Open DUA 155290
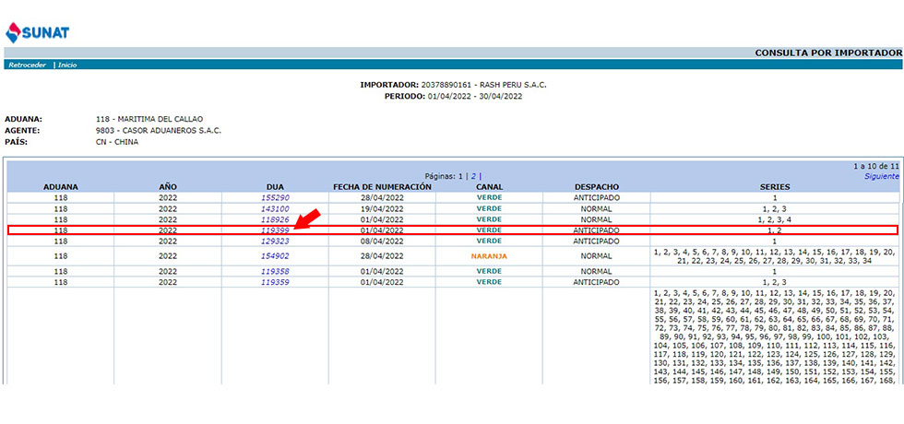Viewport: 904px width, 424px height. pos(275,197)
